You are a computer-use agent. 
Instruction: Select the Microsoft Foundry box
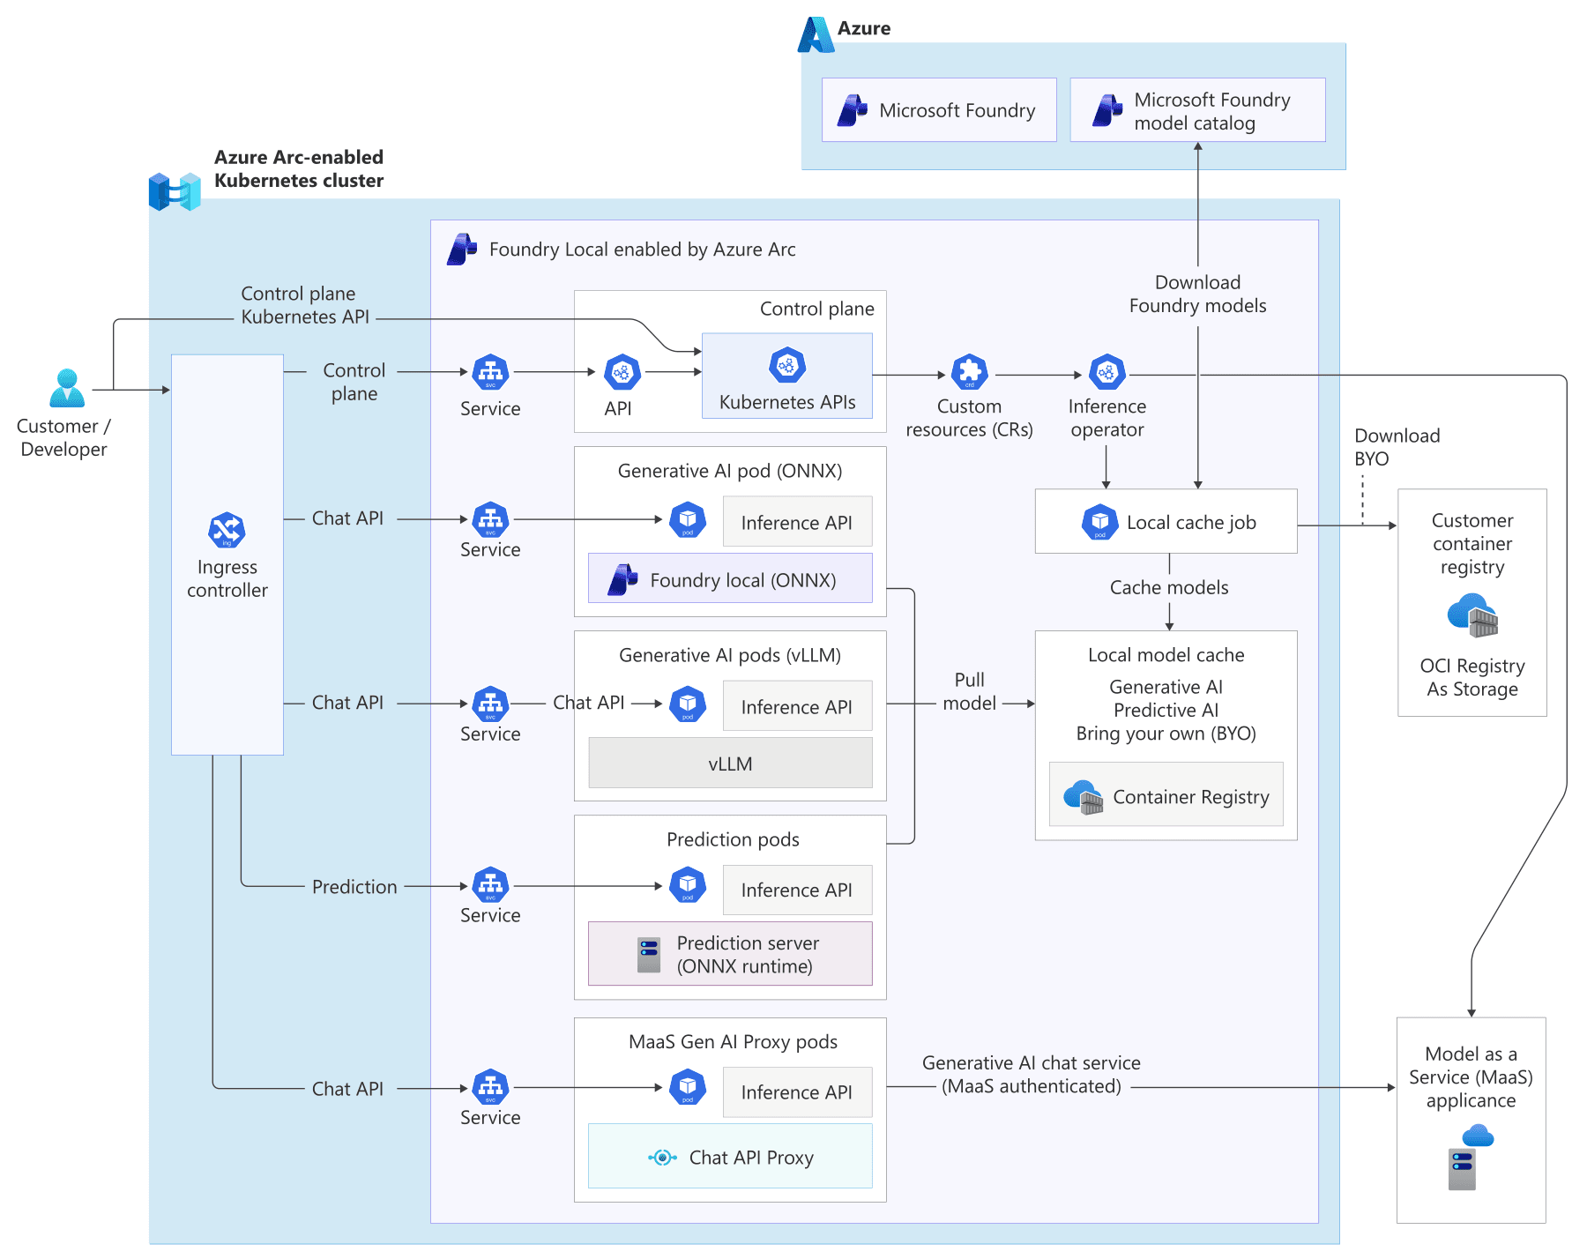pyautogui.click(x=939, y=110)
